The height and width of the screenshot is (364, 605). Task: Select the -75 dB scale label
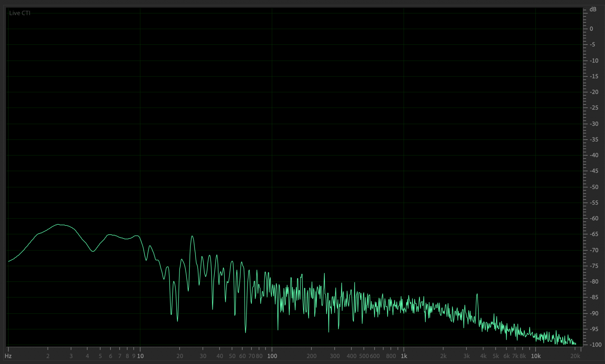click(x=594, y=266)
